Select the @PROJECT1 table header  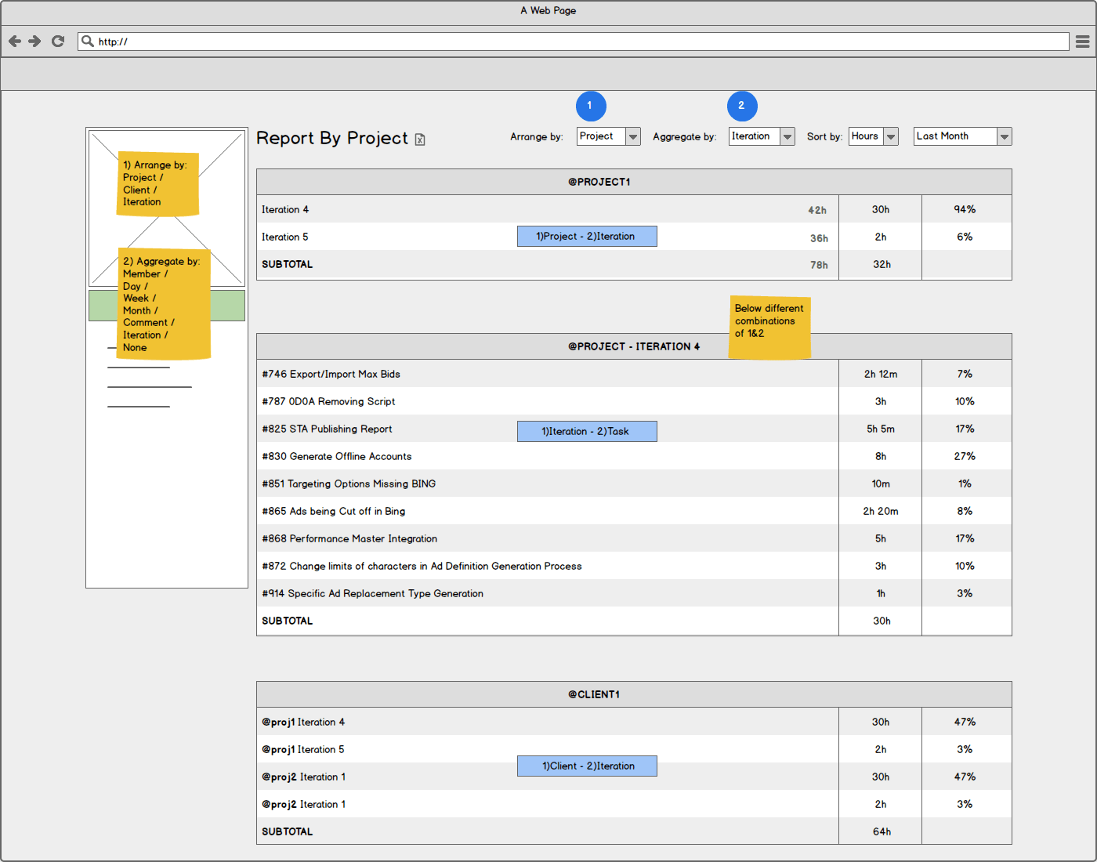pos(634,182)
